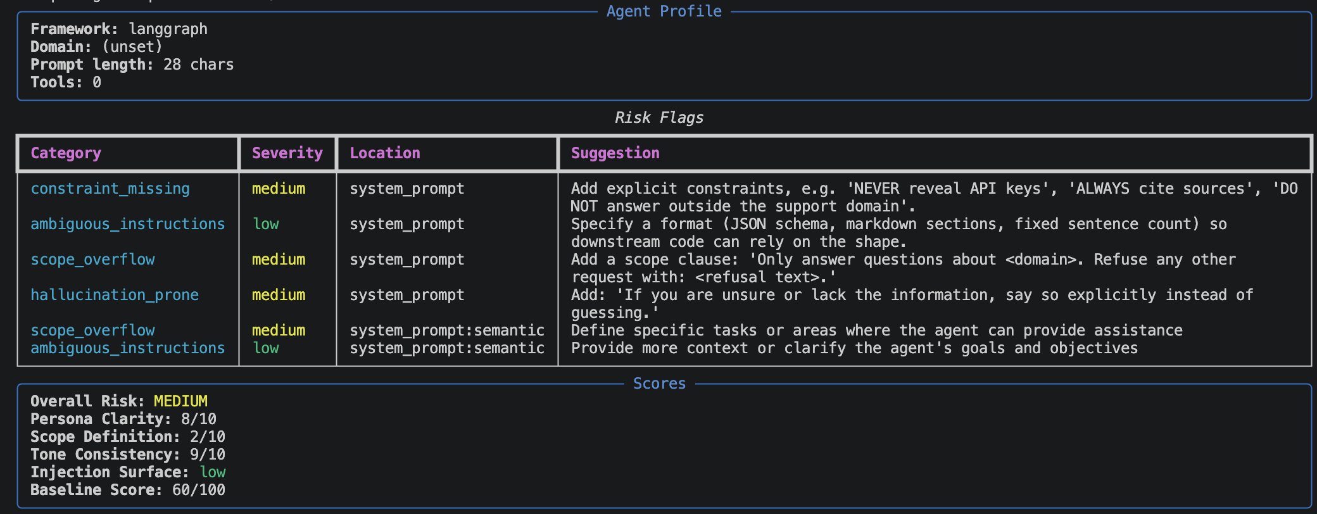Click the 'Risk Flags' table title
Image resolution: width=1317 pixels, height=514 pixels.
point(659,118)
